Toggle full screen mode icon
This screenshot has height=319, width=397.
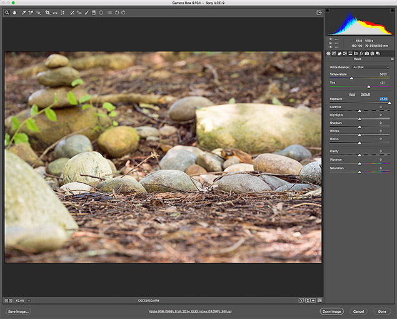319,13
